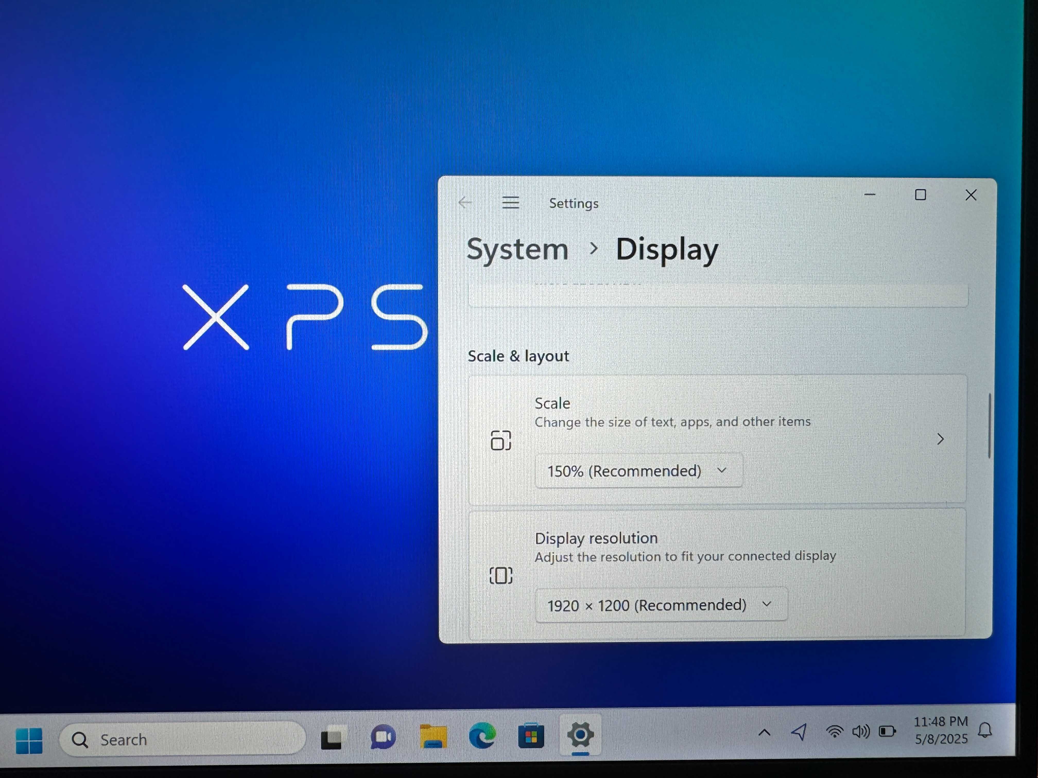The width and height of the screenshot is (1038, 778).
Task: Click the Settings gear taskbar icon
Action: [x=581, y=734]
